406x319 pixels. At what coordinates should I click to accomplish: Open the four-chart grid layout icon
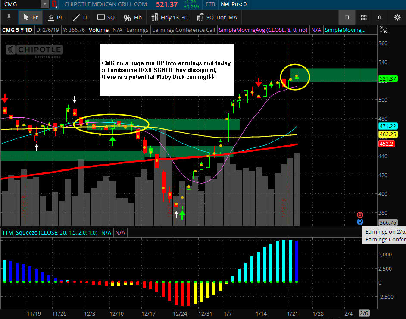coord(364,17)
